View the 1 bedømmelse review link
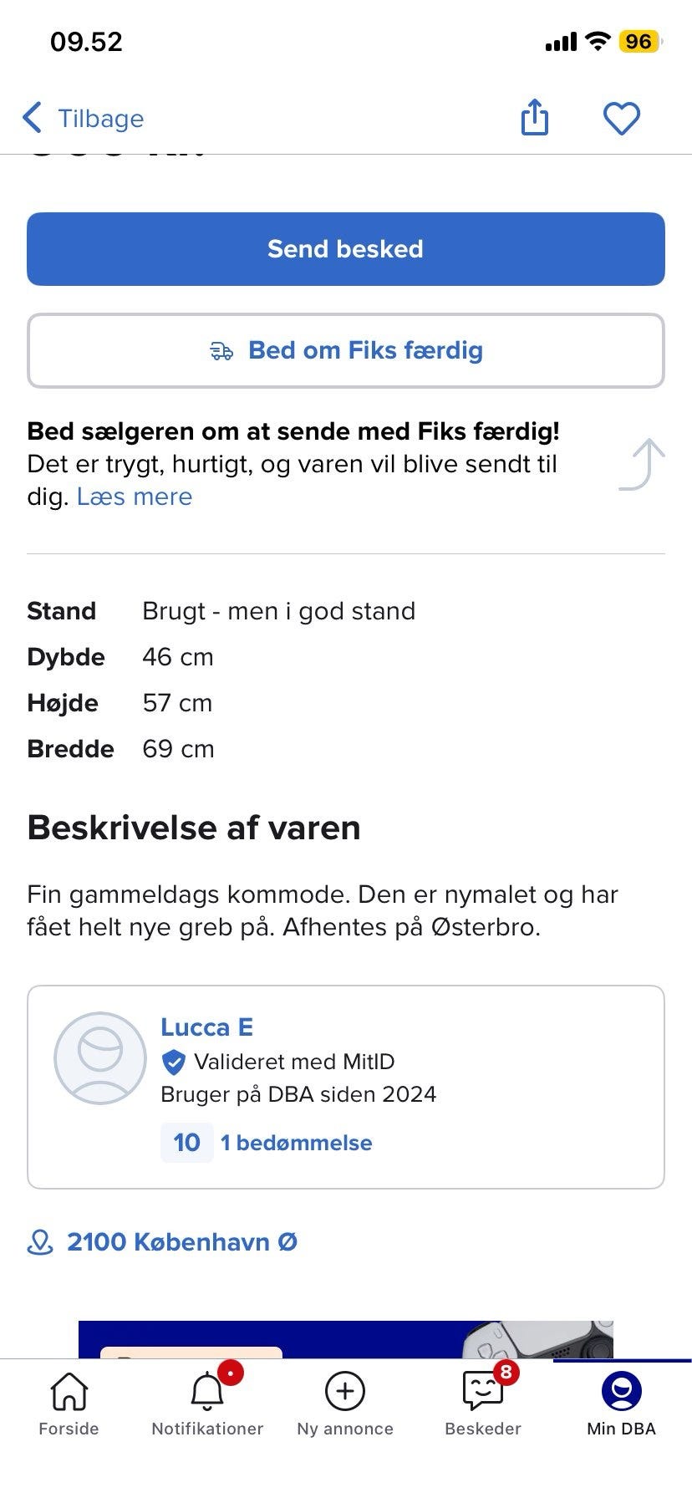This screenshot has height=1498, width=692. coord(296,1143)
